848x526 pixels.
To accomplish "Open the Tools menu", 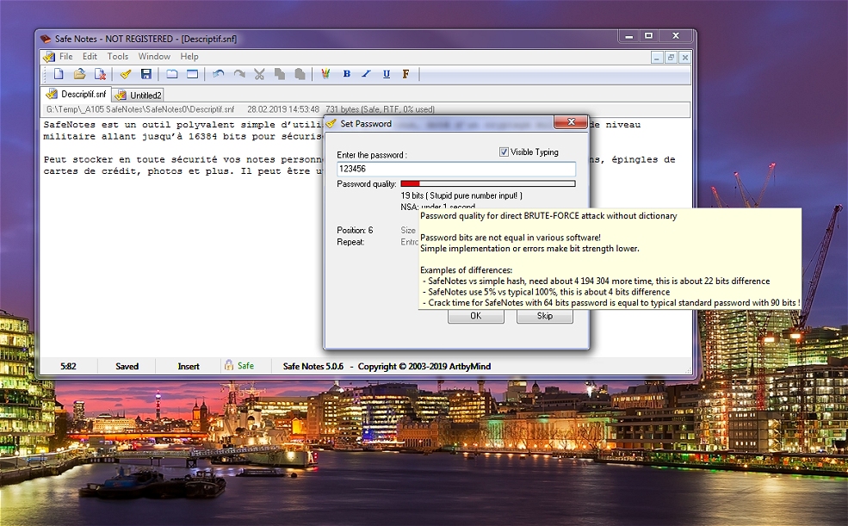I will (x=117, y=56).
